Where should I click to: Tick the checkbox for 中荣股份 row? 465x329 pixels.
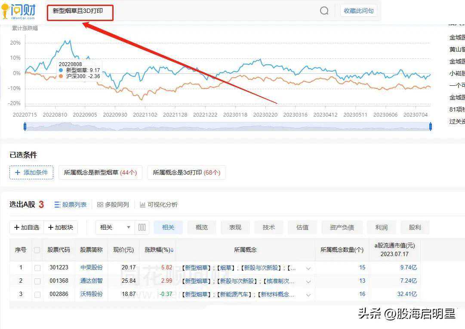(x=37, y=268)
